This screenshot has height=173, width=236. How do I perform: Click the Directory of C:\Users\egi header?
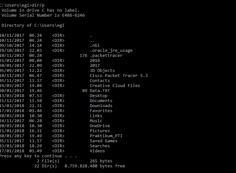click(33, 25)
